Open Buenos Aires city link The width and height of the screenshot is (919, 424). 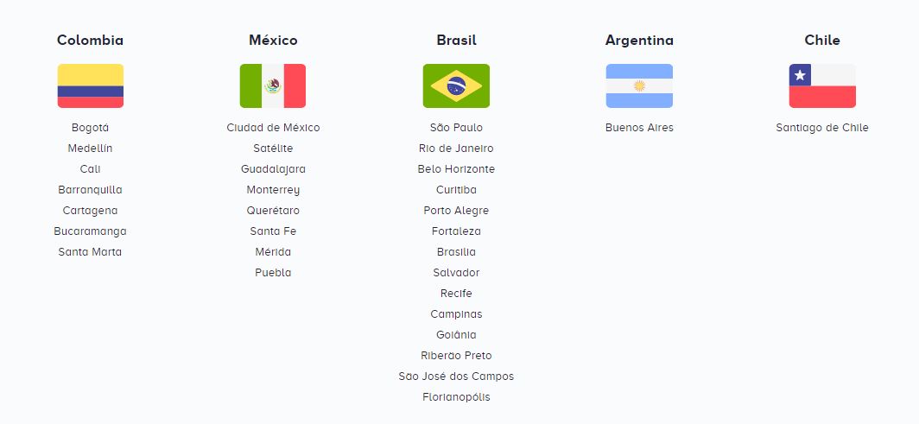pos(639,128)
